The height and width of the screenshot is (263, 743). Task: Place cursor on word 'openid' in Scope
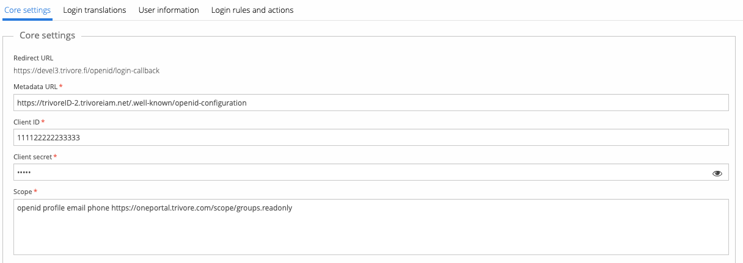pyautogui.click(x=28, y=208)
